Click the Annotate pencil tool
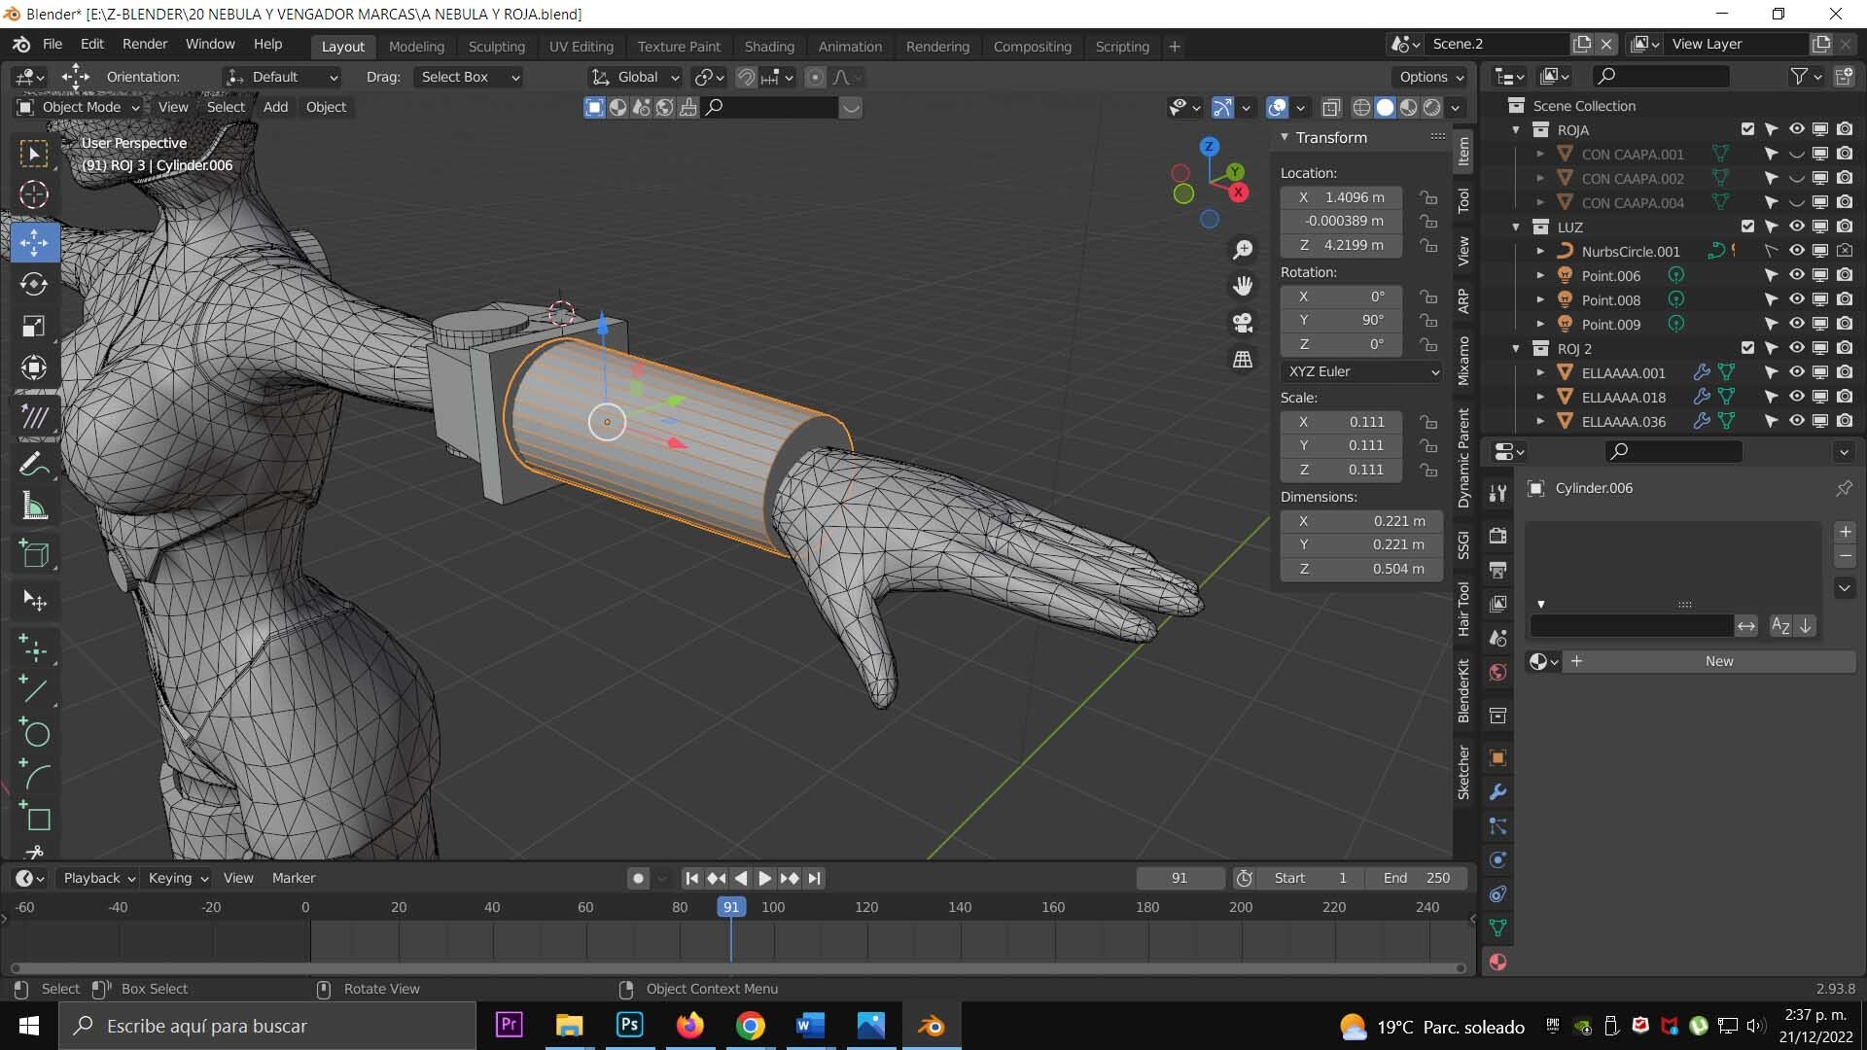 tap(34, 465)
